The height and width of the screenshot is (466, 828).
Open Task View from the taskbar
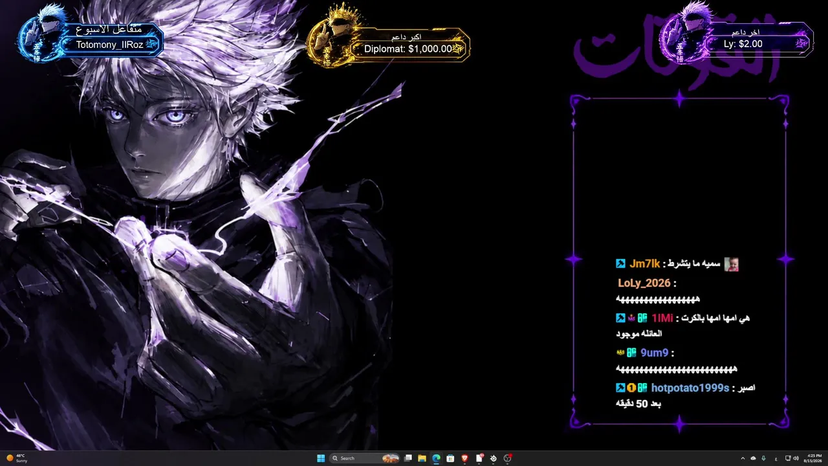tap(408, 458)
